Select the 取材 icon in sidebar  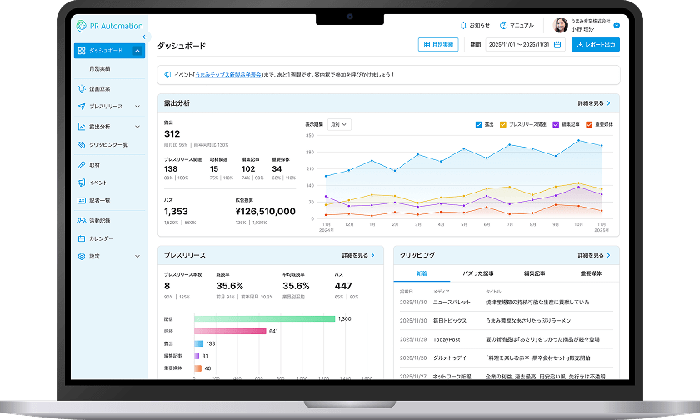[x=82, y=164]
